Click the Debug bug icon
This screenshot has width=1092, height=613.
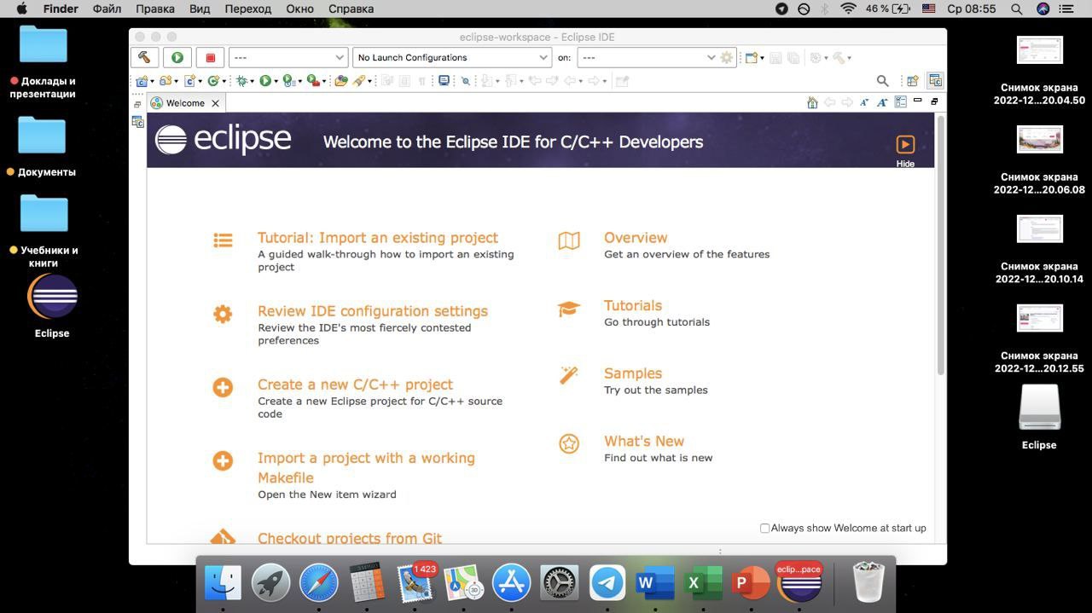pyautogui.click(x=242, y=81)
